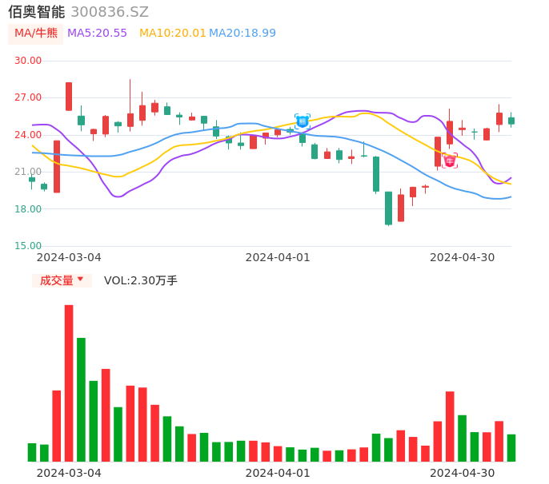This screenshot has height=484, width=549.
Task: Click the dropdown arrow beside 成交量
Action: (80, 280)
